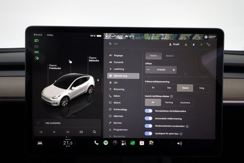Image resolution: width=244 pixels, height=163 pixels.
Task: Click the parking lights indicator icon
Action: (x=37, y=52)
